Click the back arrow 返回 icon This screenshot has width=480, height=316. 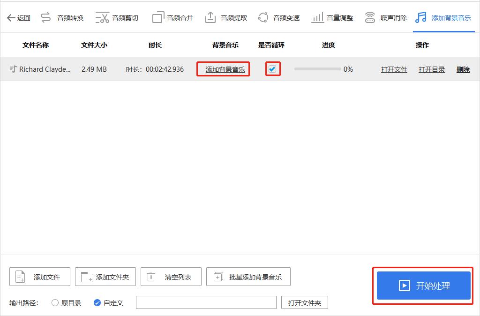[x=11, y=17]
